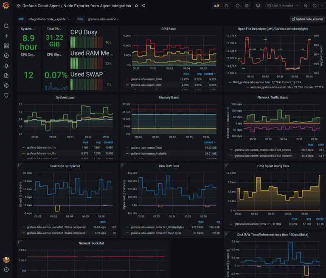Click the Update node_exporter link button

click(307, 19)
